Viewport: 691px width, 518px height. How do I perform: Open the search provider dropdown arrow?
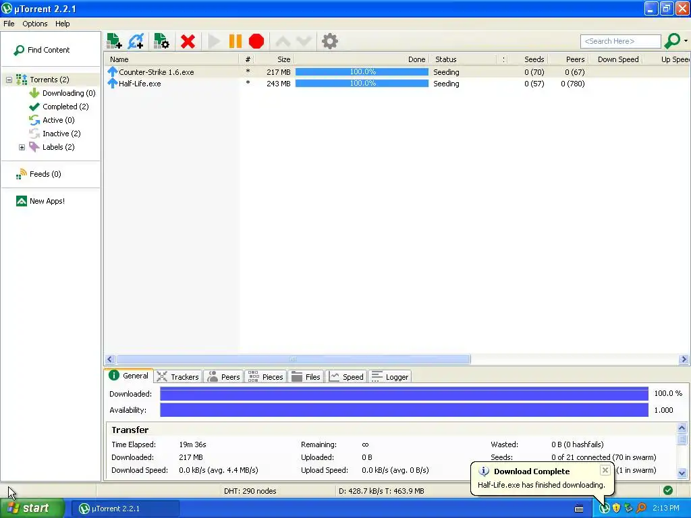click(686, 41)
